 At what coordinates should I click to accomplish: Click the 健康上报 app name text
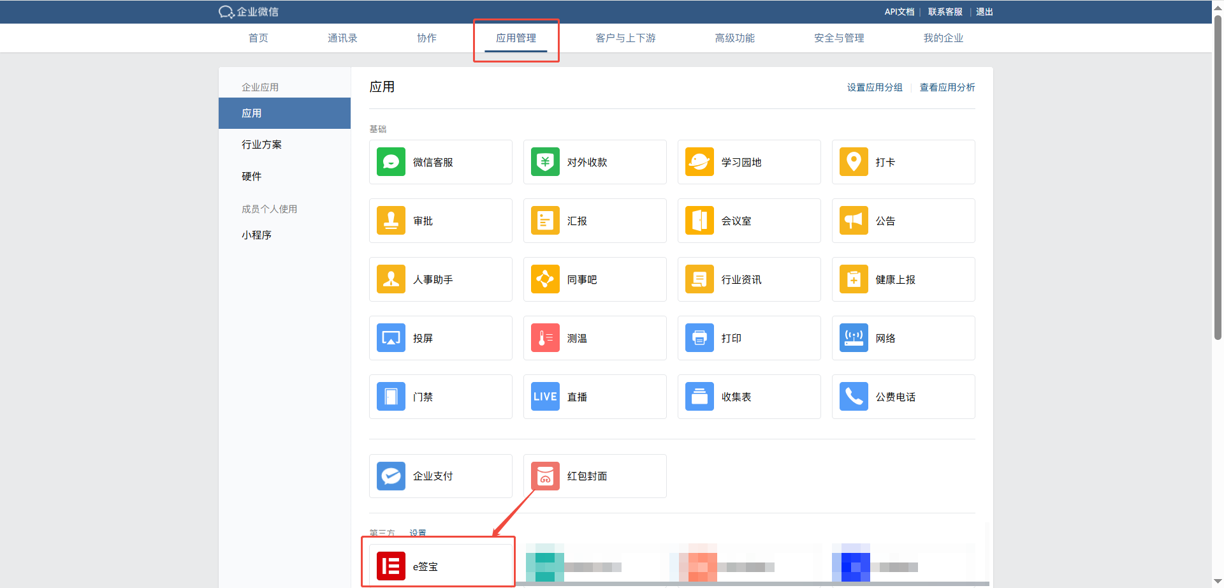[896, 279]
